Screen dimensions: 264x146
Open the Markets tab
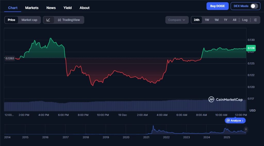point(32,8)
